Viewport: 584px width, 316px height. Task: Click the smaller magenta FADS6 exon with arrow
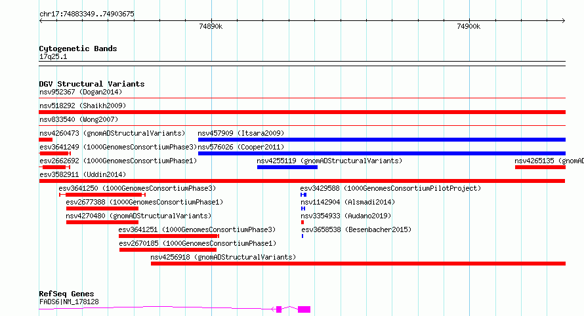click(x=279, y=309)
